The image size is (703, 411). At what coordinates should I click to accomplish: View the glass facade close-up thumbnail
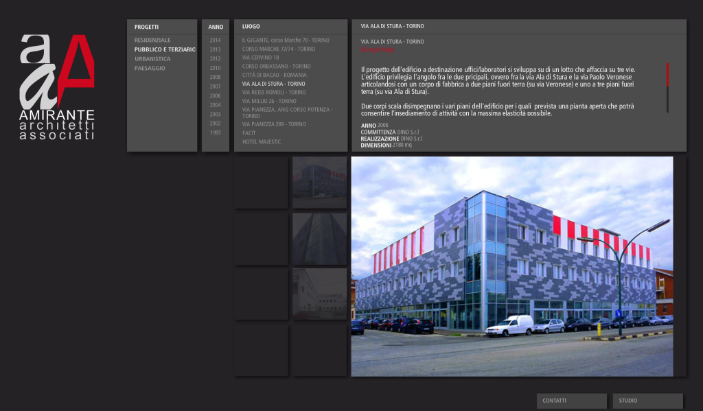point(319,238)
